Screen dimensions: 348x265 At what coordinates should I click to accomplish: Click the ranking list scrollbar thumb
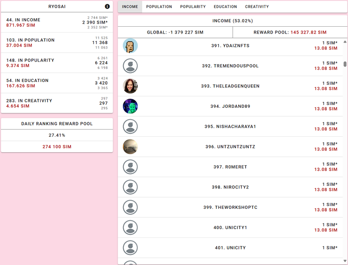coord(345,64)
